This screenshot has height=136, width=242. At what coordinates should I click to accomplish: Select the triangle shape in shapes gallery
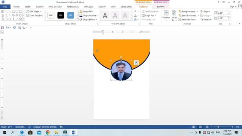click(x=3, y=15)
